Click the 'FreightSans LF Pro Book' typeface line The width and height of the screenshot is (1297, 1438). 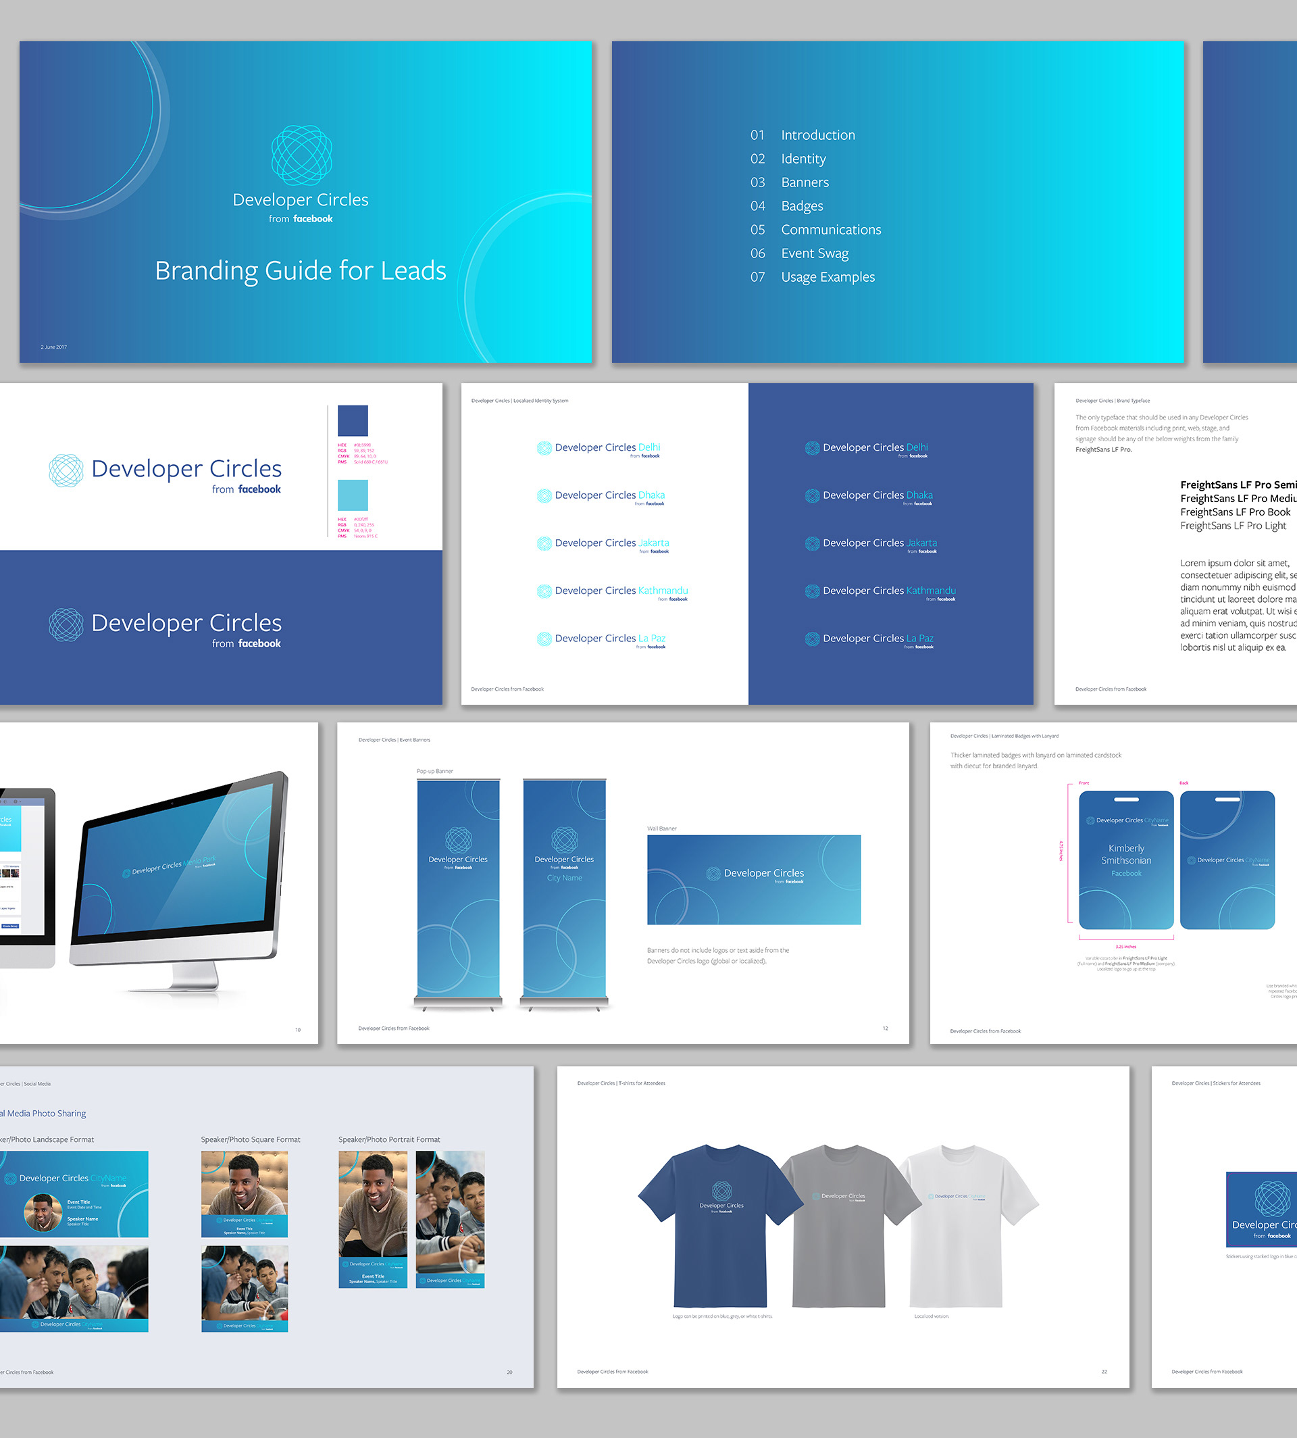pos(1235,512)
